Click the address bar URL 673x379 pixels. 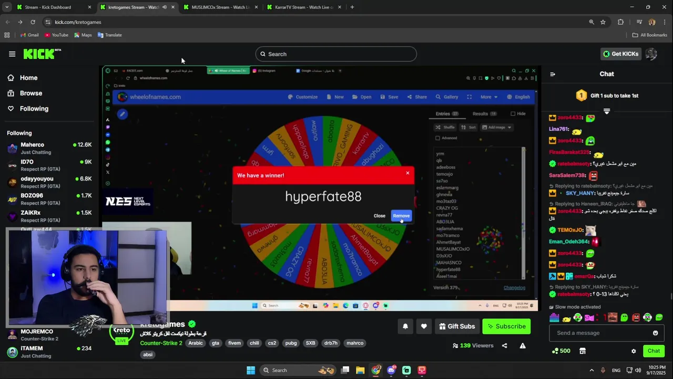click(x=78, y=22)
